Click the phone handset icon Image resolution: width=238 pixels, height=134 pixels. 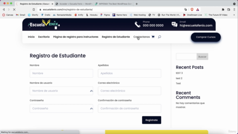pos(138,25)
